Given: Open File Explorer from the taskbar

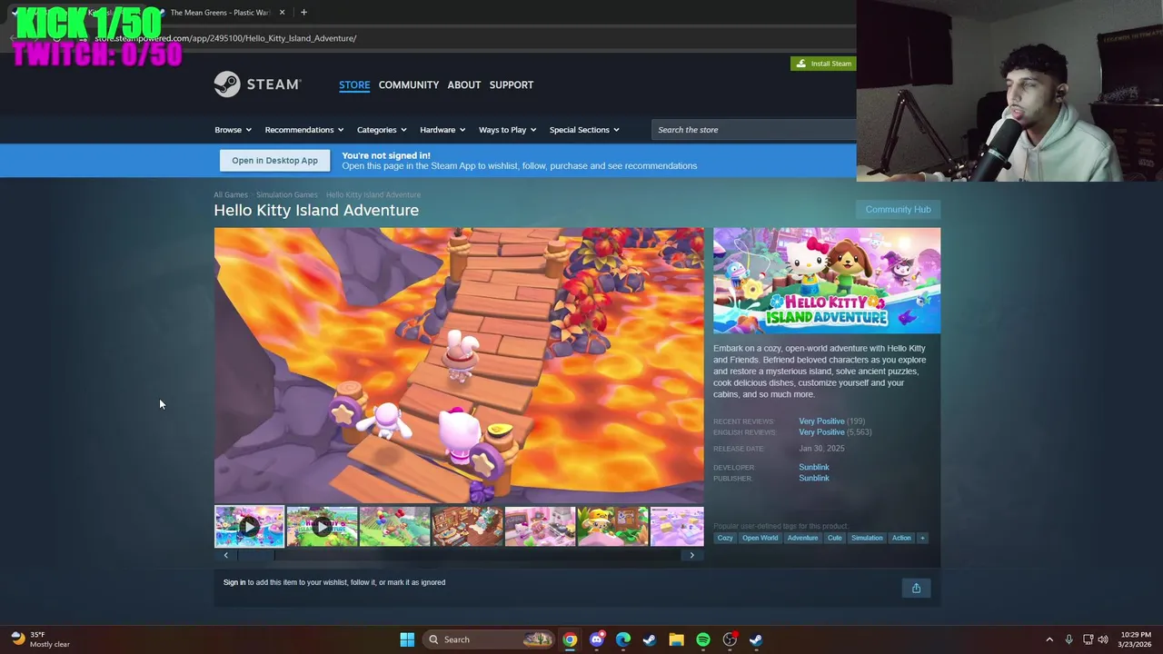Looking at the screenshot, I should pos(676,639).
